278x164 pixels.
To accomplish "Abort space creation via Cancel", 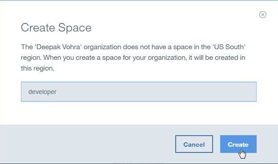I will tap(194, 144).
